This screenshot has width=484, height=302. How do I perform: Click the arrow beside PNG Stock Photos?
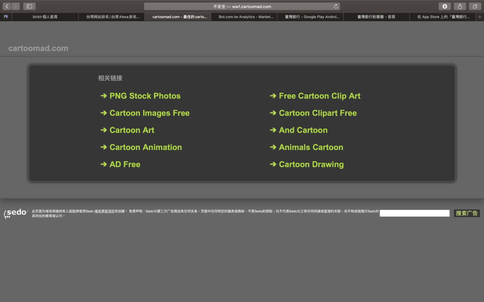[104, 96]
